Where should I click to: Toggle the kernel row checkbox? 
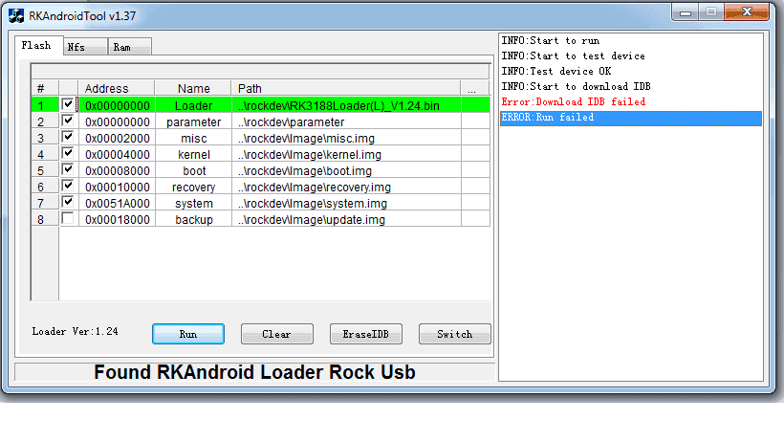pos(68,153)
